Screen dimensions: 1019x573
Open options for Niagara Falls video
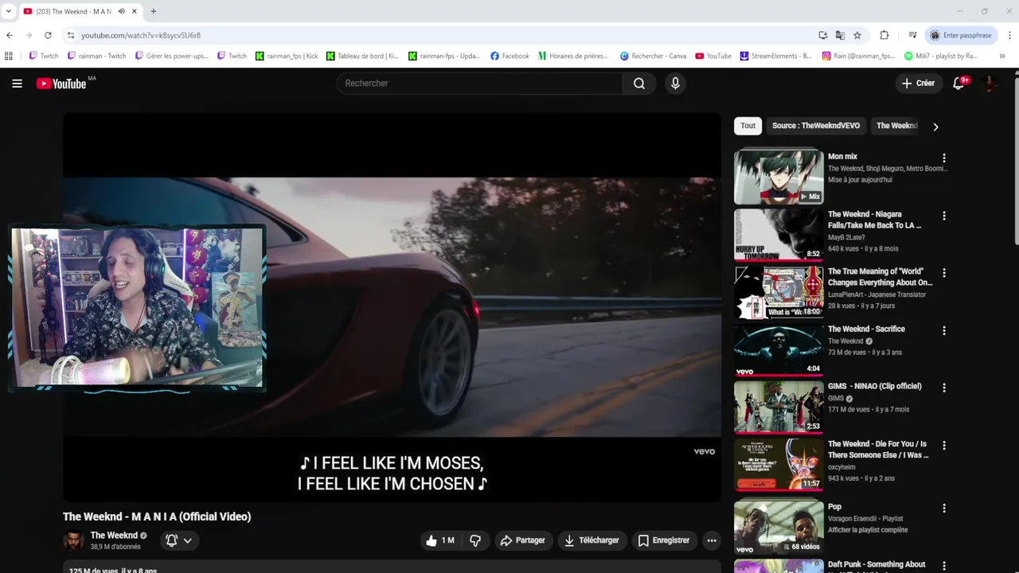click(944, 216)
